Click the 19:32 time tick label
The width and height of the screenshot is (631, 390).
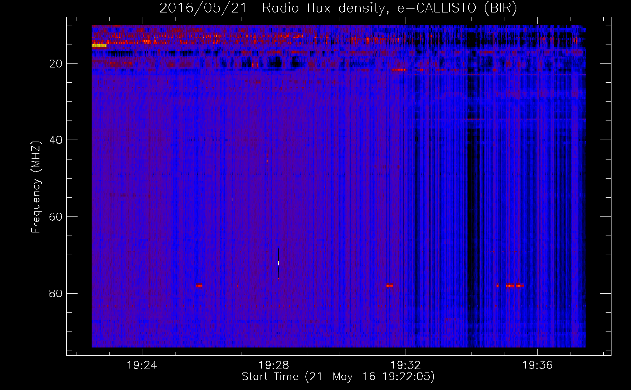406,365
